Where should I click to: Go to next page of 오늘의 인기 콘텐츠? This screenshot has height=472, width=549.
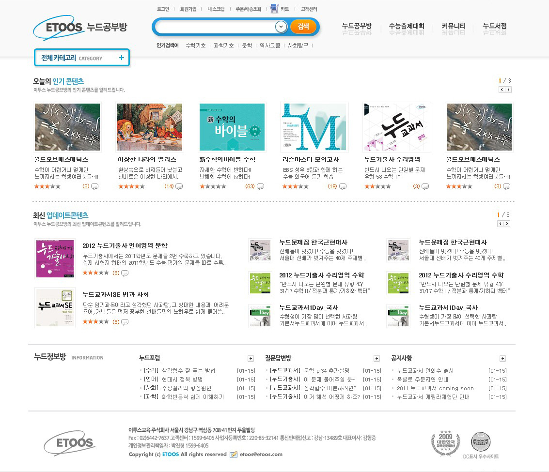[508, 90]
